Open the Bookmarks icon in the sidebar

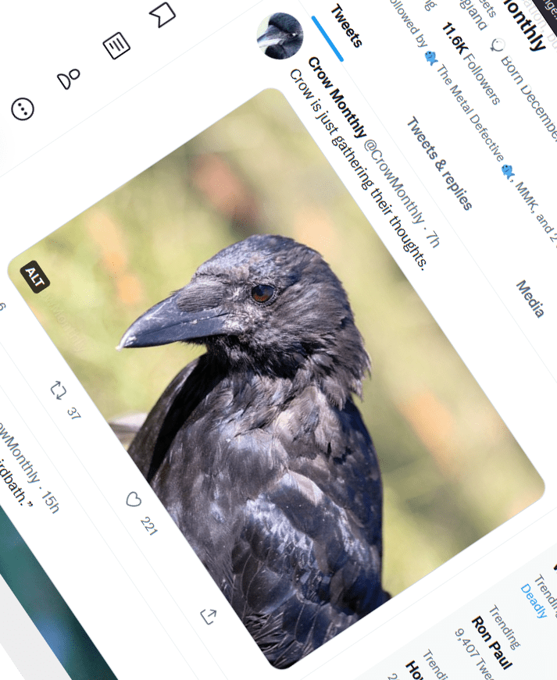(x=162, y=15)
